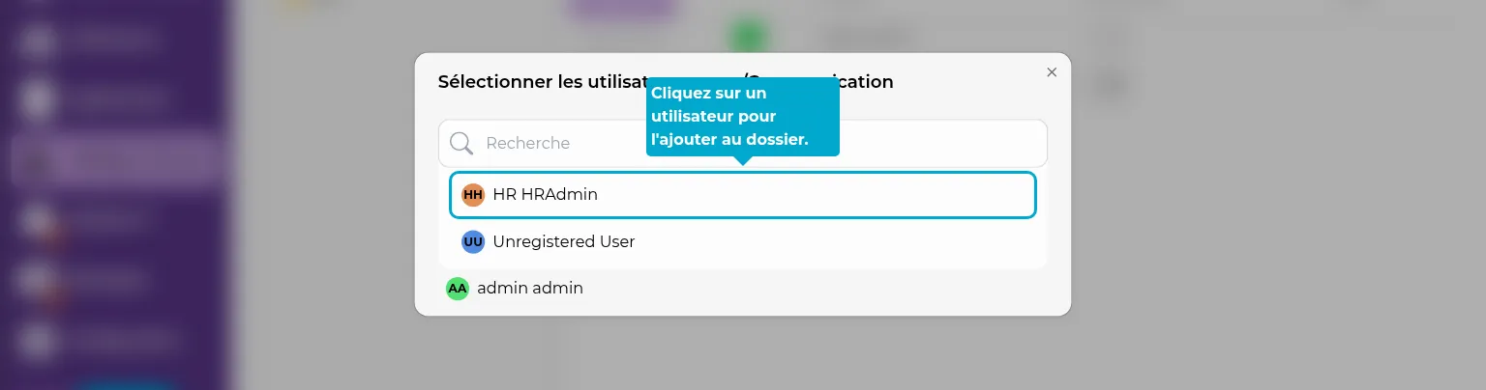The image size is (1486, 390).
Task: Click the empty right side of HR HRAdmin row
Action: coord(871,195)
